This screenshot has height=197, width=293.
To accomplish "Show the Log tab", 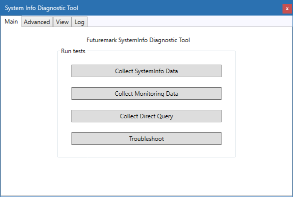I will pyautogui.click(x=79, y=22).
